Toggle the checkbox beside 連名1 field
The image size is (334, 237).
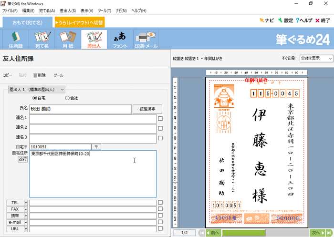click(x=161, y=118)
